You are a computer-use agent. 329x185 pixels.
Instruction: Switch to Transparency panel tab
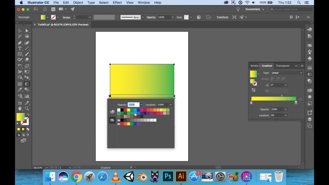click(x=283, y=66)
